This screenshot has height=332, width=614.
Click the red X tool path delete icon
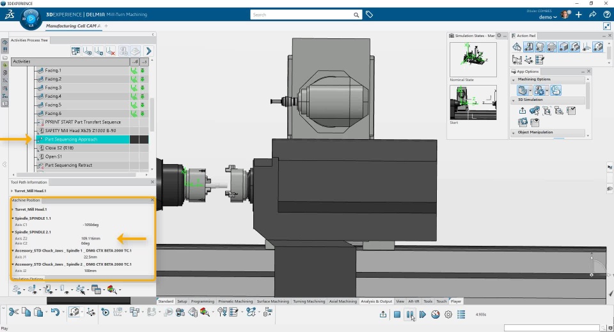(x=111, y=51)
